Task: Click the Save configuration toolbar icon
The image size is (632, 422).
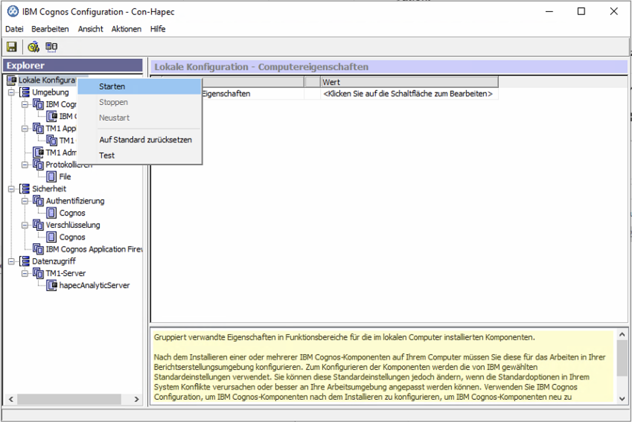Action: click(x=12, y=47)
